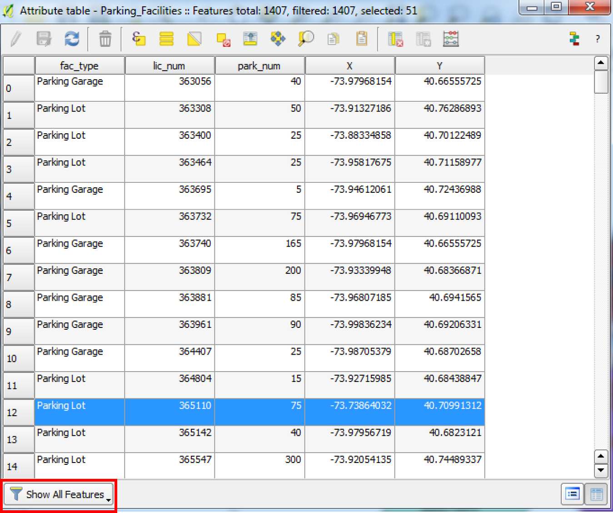Select row 7 by its row header
The width and height of the screenshot is (613, 513).
(x=19, y=277)
